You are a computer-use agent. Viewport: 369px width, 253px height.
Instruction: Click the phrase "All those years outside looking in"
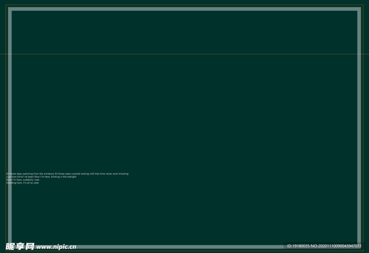(x=73, y=174)
